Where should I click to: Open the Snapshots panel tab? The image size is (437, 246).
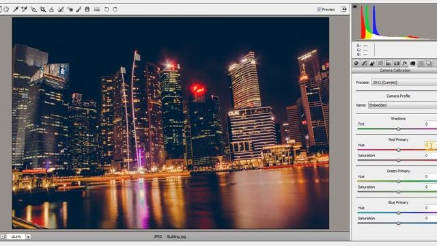429,64
